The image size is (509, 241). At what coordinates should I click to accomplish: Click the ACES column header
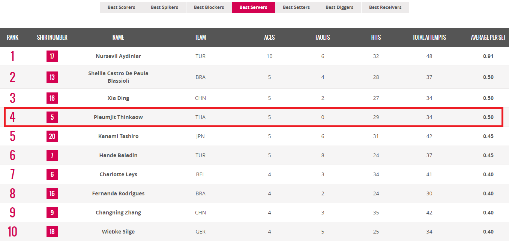tap(269, 37)
